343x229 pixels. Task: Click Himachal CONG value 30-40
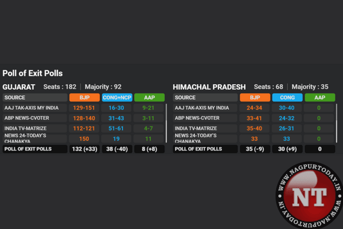point(286,108)
